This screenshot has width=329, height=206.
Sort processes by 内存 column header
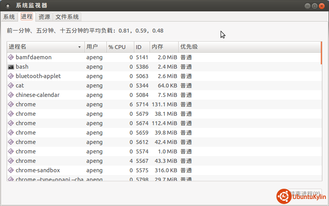163,47
